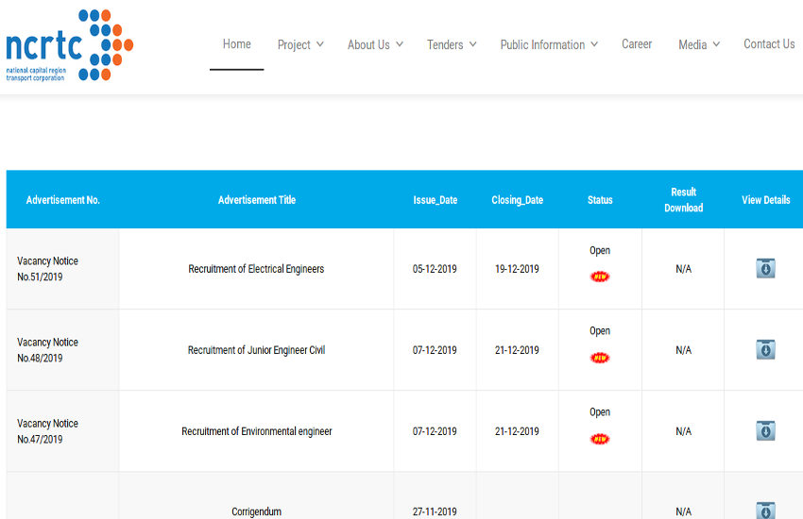Open the Tenders dropdown menu
The width and height of the screenshot is (803, 519).
click(x=452, y=44)
